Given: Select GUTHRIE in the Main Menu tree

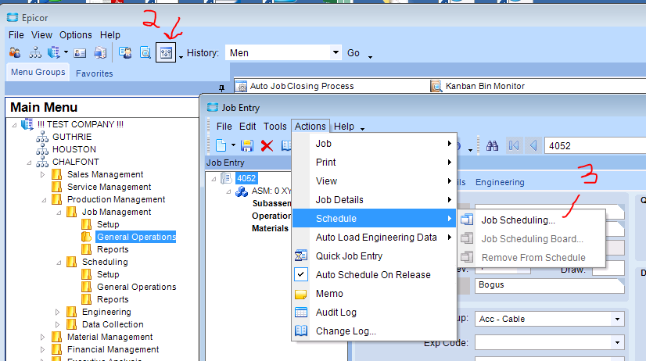Looking at the screenshot, I should [72, 137].
